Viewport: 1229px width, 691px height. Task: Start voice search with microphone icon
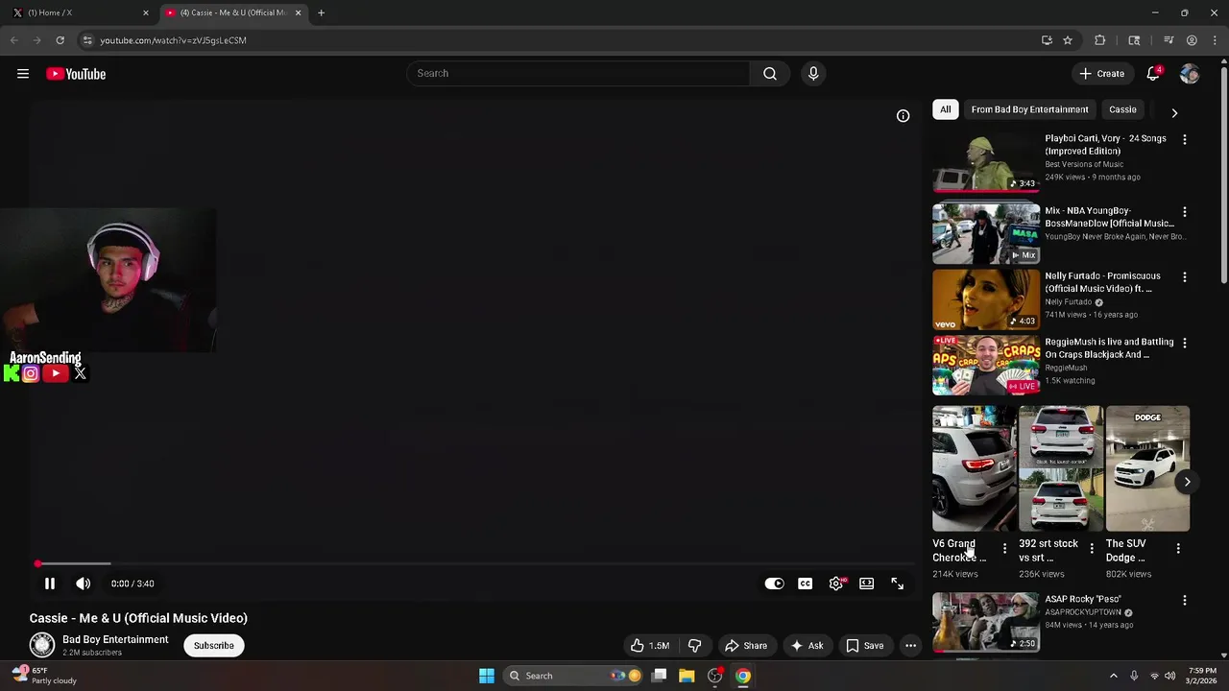813,74
